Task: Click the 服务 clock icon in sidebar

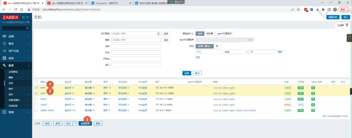Action: (4, 44)
